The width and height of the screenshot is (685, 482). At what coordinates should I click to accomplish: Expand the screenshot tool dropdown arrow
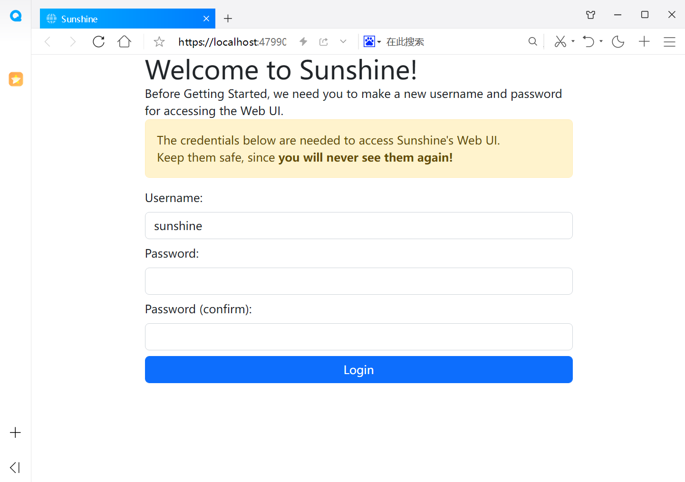click(x=573, y=42)
